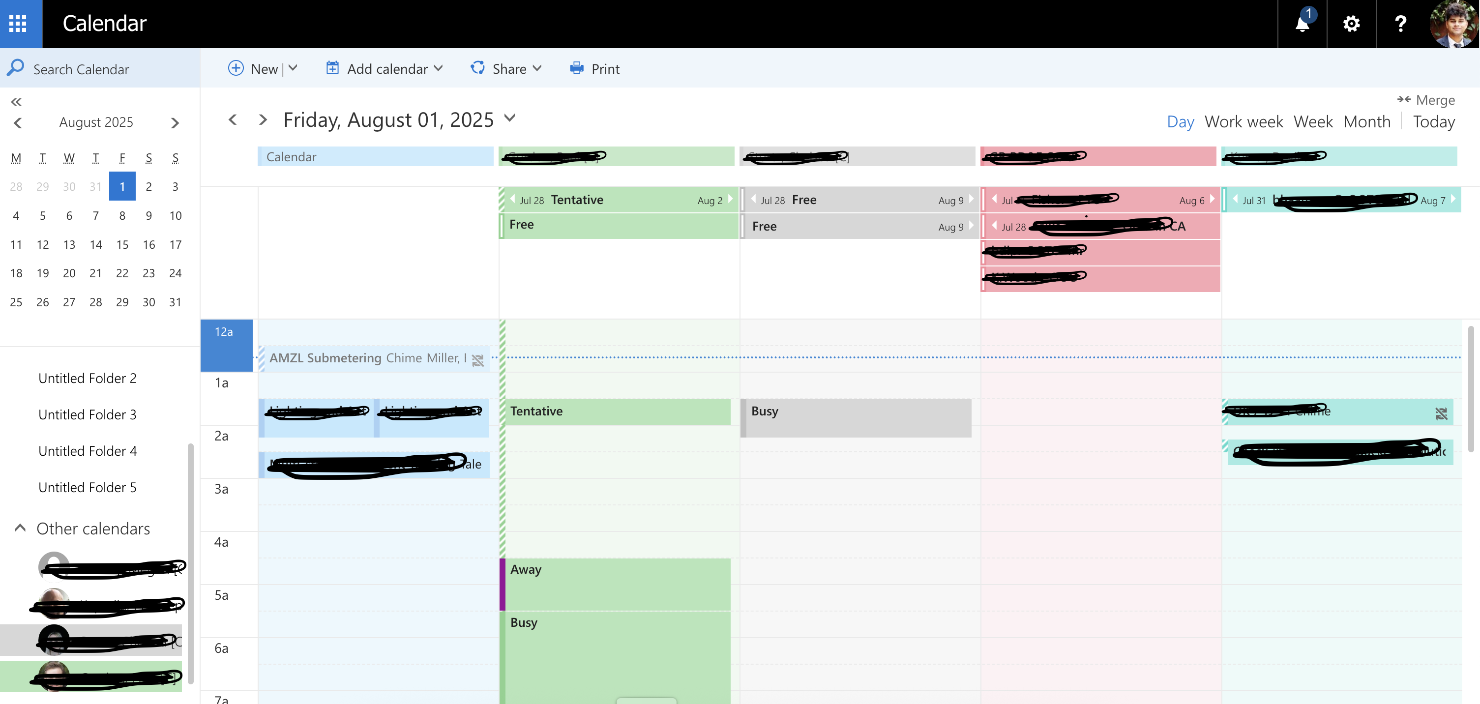Viewport: 1480px width, 704px height.
Task: Open the notifications bell
Action: click(x=1302, y=24)
